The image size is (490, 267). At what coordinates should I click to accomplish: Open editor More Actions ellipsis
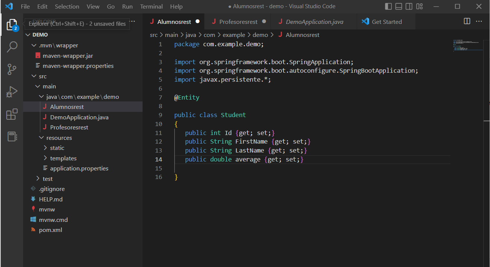tap(479, 21)
